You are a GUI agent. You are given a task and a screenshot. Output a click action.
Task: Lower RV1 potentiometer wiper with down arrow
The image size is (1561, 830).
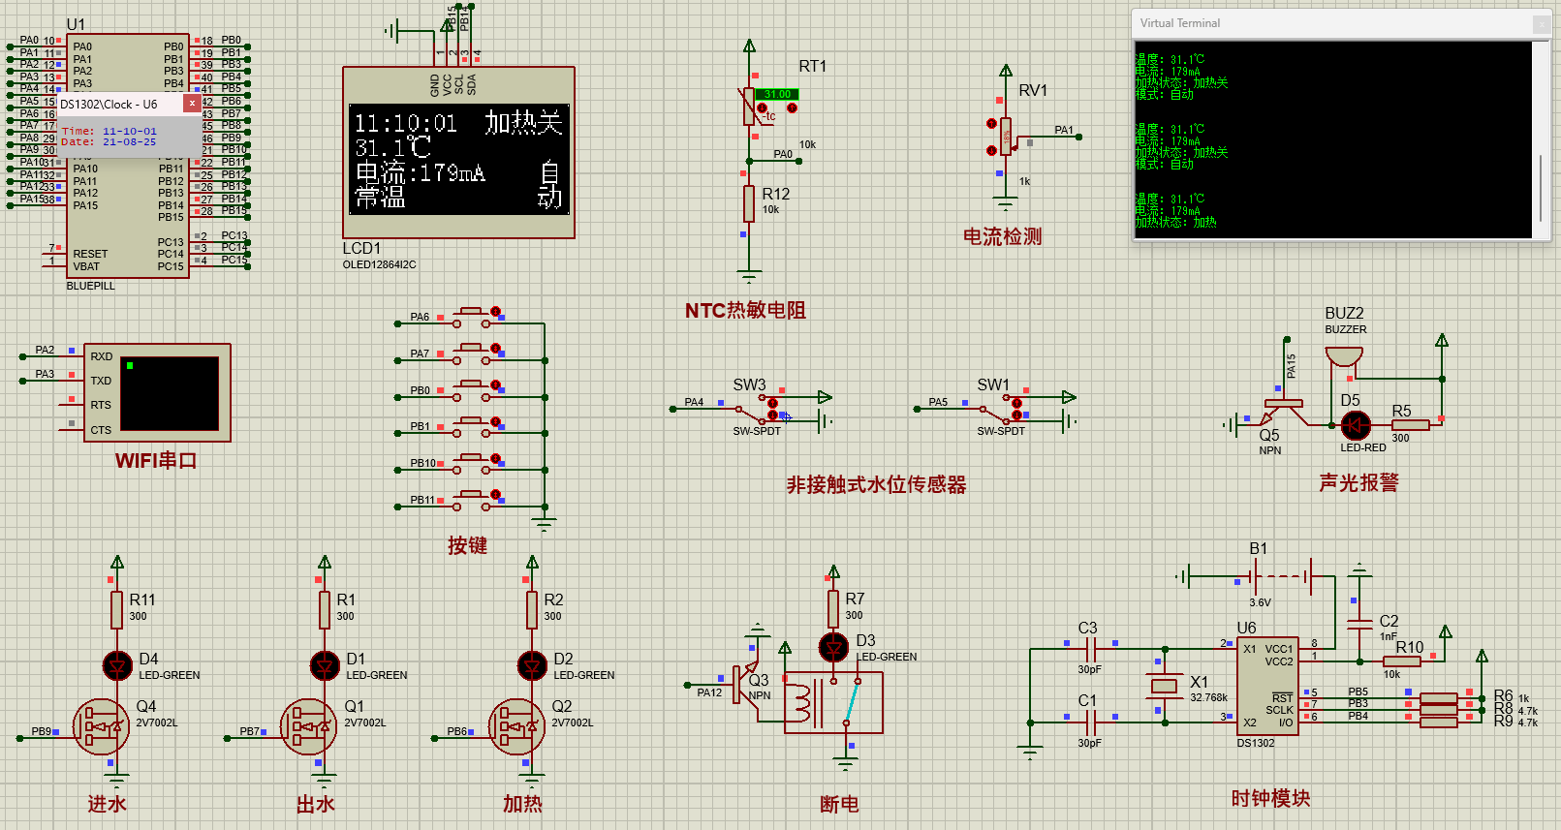click(x=991, y=150)
